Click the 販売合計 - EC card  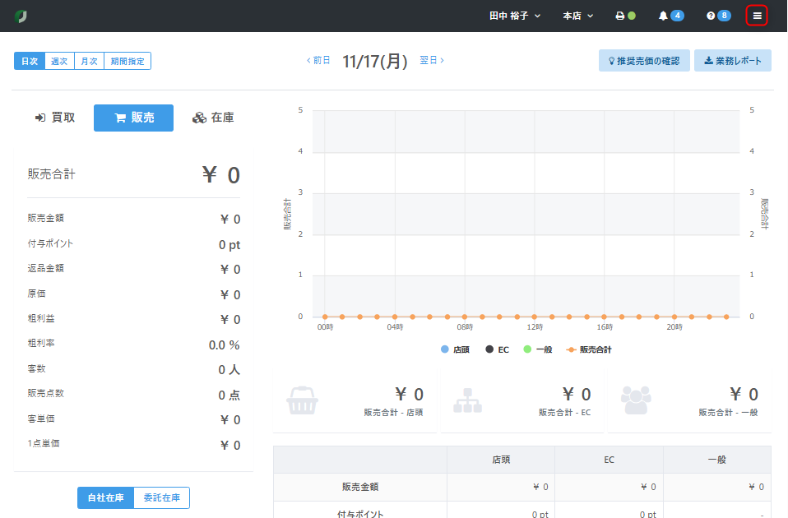[x=522, y=401]
